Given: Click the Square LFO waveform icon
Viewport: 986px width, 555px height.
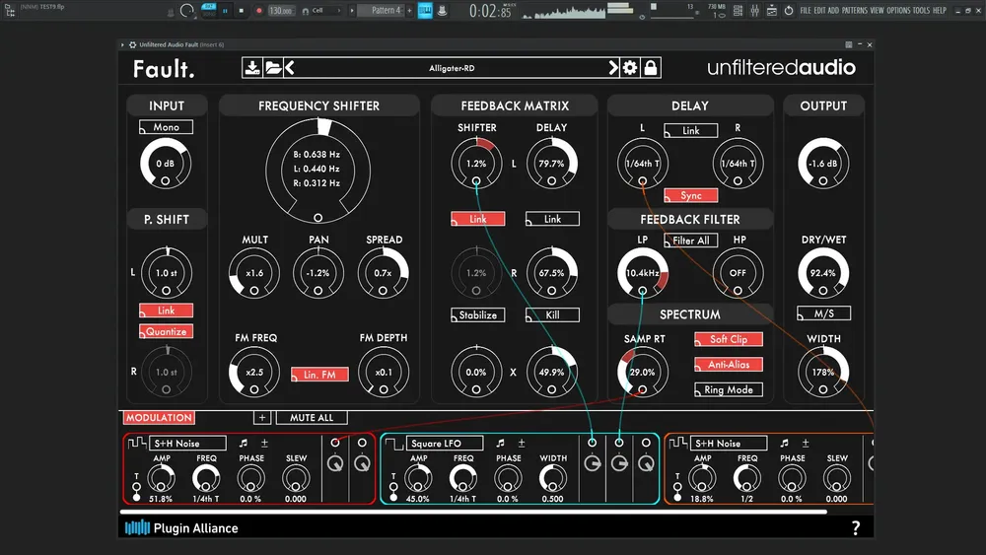Looking at the screenshot, I should pyautogui.click(x=394, y=444).
